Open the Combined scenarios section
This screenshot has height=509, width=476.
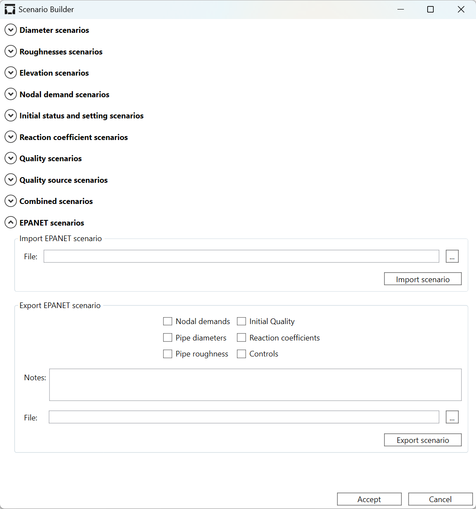(10, 201)
